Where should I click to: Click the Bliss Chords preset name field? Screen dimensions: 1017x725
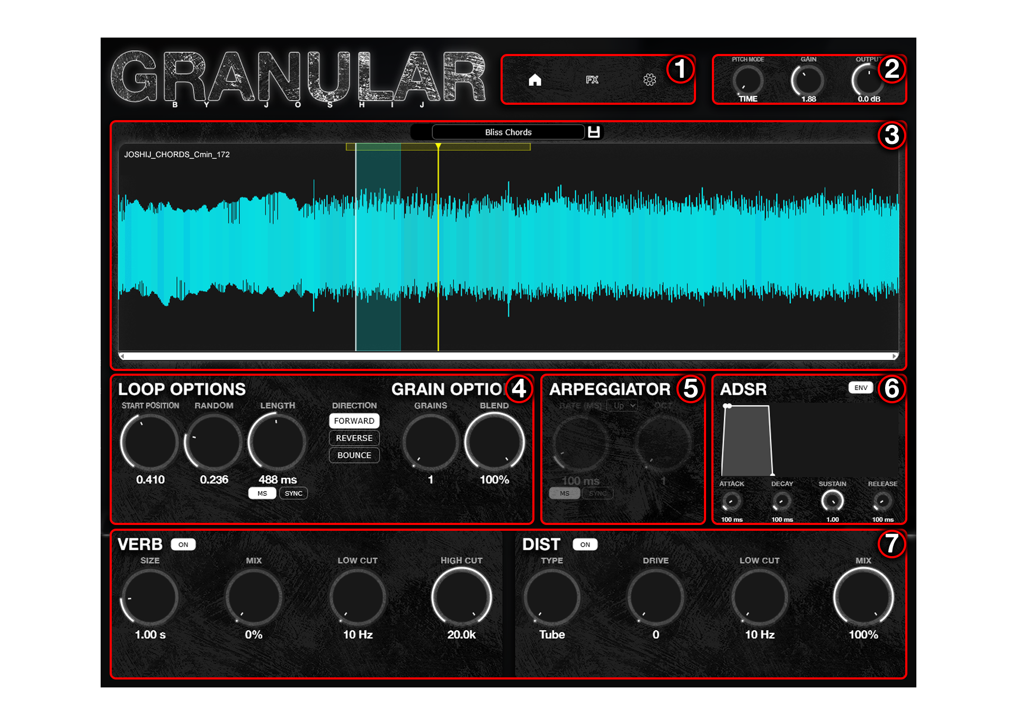pos(507,132)
